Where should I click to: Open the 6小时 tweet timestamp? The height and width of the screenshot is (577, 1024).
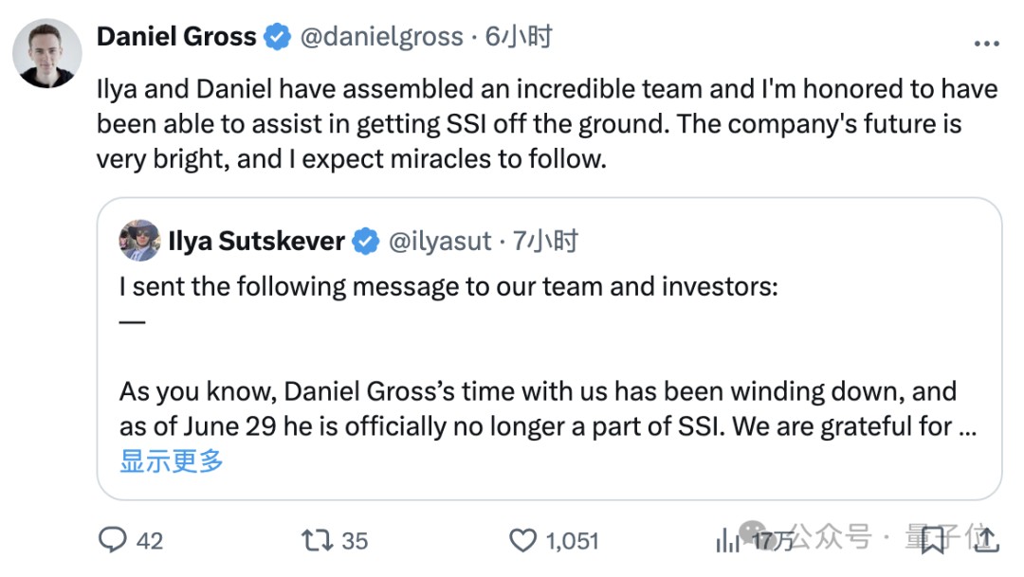click(519, 37)
